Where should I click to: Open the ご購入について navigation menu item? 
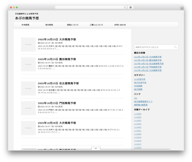96,25
